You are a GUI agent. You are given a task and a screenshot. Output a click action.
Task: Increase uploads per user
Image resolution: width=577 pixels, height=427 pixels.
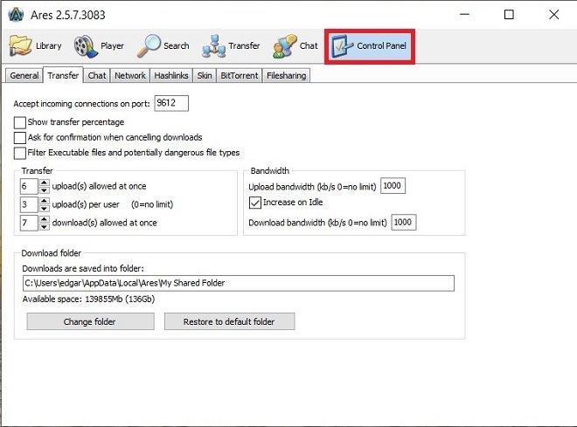[x=45, y=201]
